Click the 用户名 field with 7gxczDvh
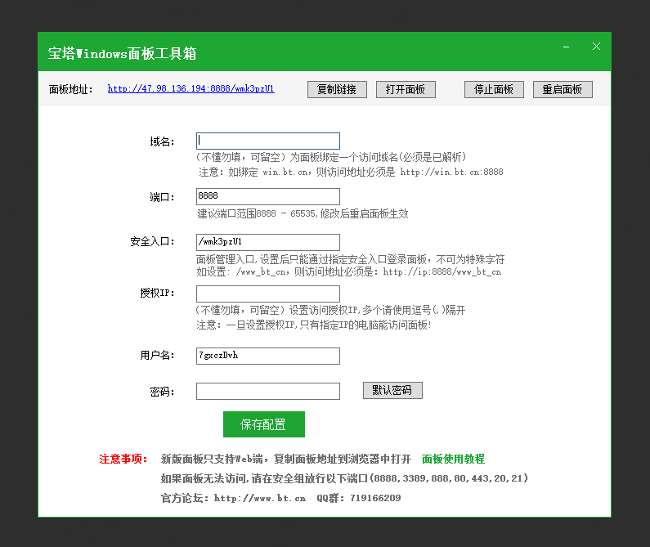 click(268, 356)
